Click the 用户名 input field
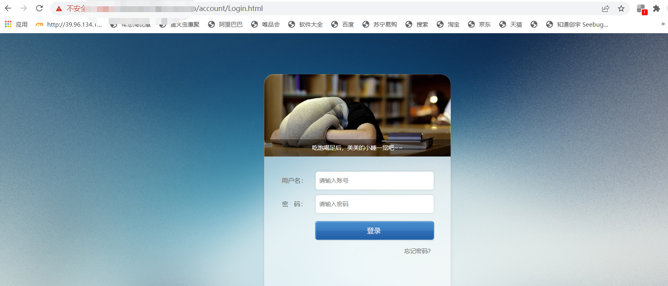Viewport: 668px width, 286px height. [374, 180]
